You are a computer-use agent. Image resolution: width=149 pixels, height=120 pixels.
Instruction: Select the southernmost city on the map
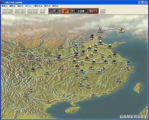(49, 102)
